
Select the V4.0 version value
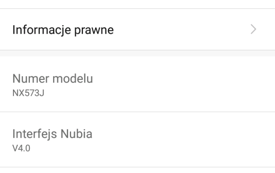point(21,149)
